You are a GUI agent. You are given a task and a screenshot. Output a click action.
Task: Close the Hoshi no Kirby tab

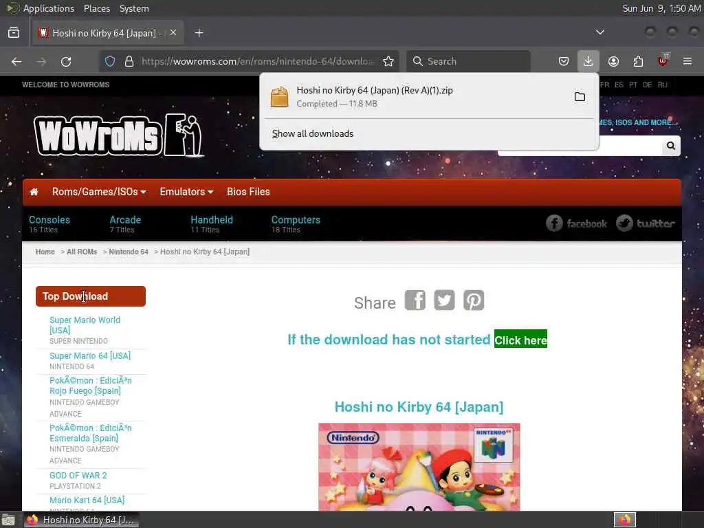pos(173,33)
